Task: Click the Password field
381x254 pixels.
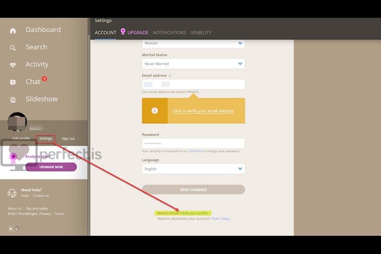Action: click(x=193, y=143)
